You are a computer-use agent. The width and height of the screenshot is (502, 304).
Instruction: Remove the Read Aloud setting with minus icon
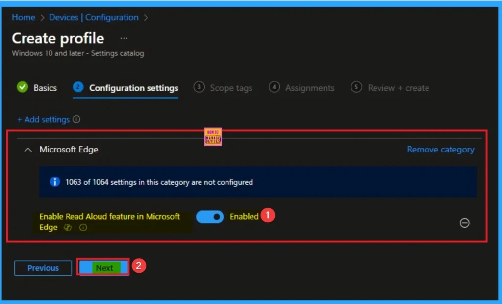pyautogui.click(x=465, y=223)
